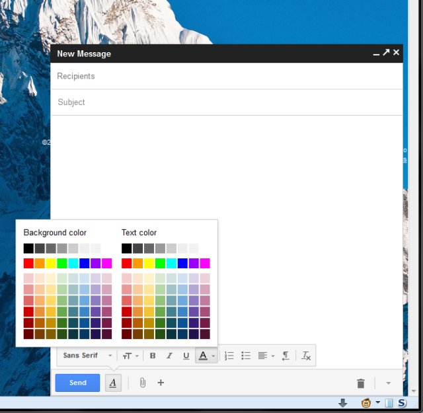Insert a bulleted list
Screen dimensions: 423x413
(246, 356)
